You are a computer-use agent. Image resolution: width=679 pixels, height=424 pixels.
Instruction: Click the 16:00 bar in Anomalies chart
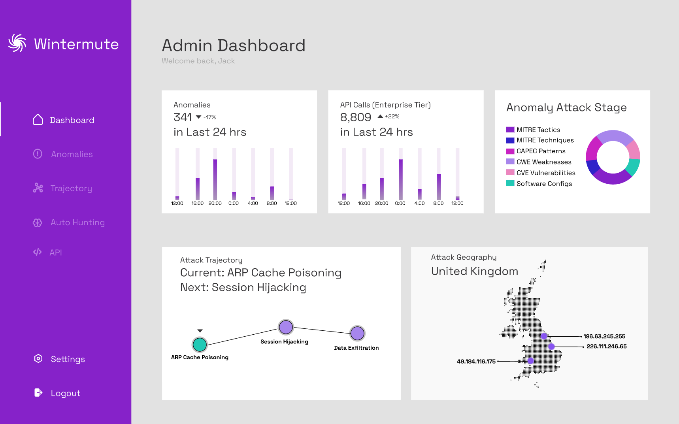coord(198,189)
